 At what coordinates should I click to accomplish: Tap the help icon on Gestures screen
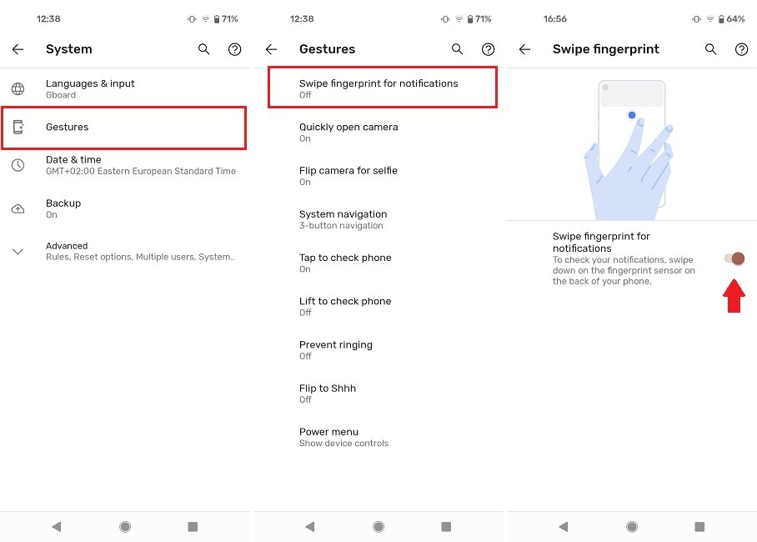[489, 49]
